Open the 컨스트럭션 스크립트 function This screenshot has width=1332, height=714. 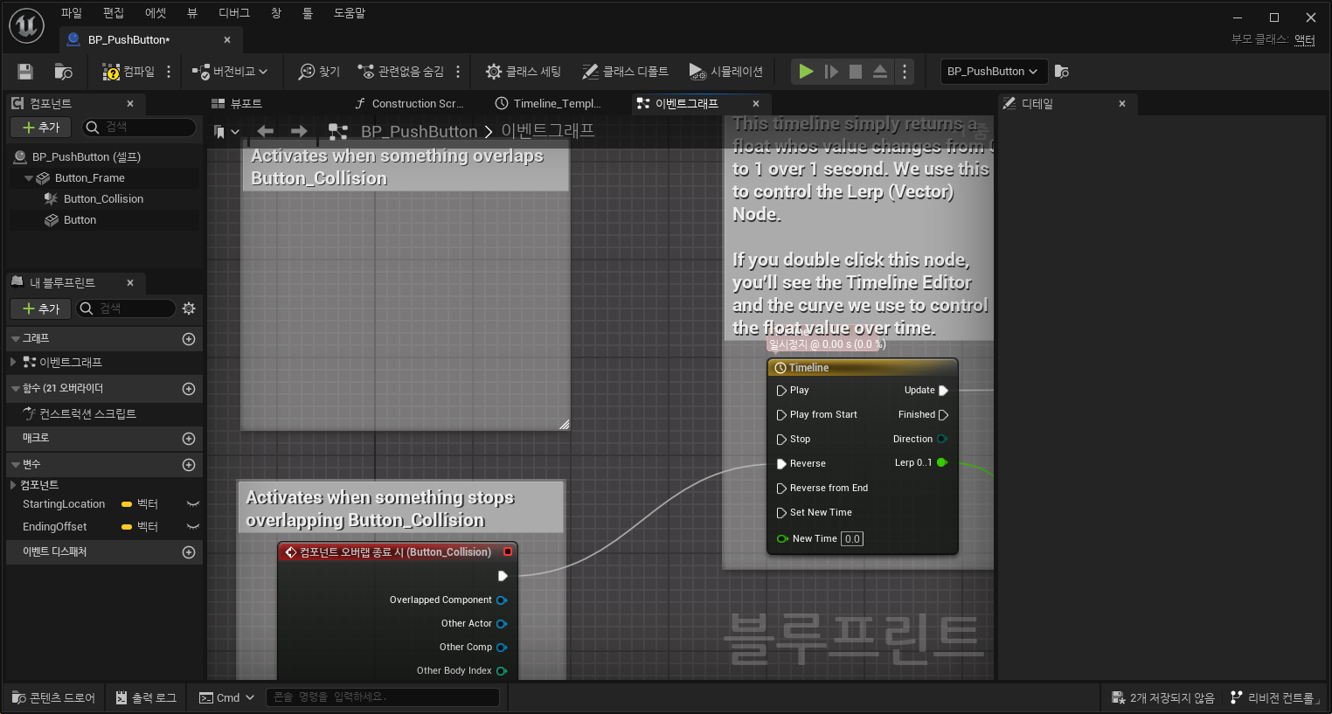click(x=87, y=414)
